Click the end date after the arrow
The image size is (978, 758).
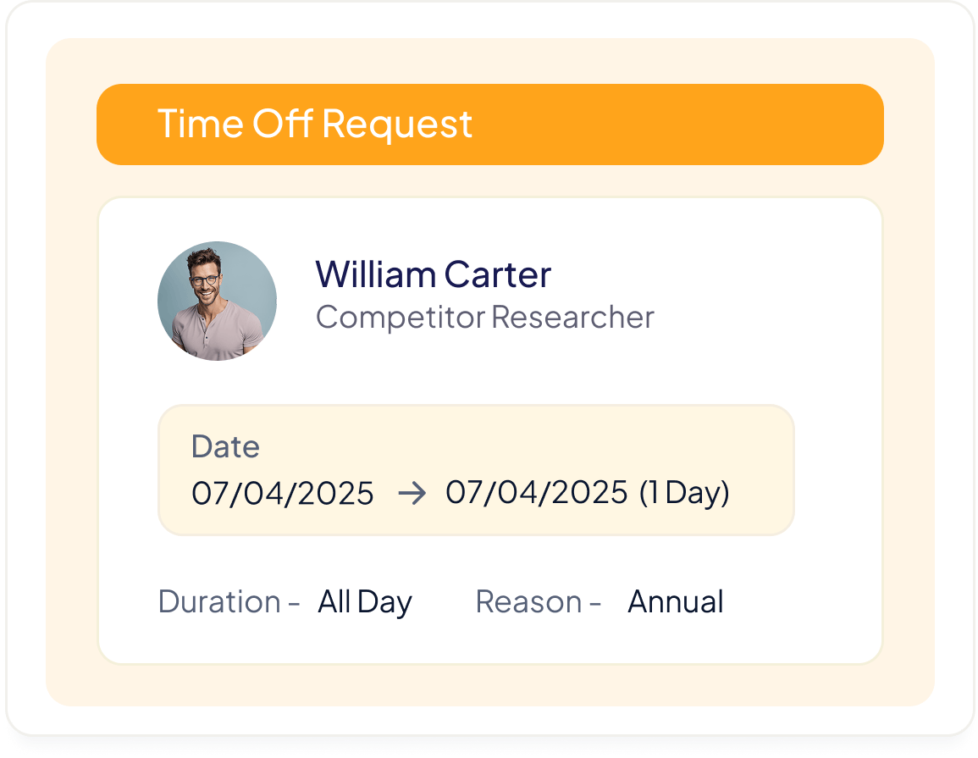point(537,492)
